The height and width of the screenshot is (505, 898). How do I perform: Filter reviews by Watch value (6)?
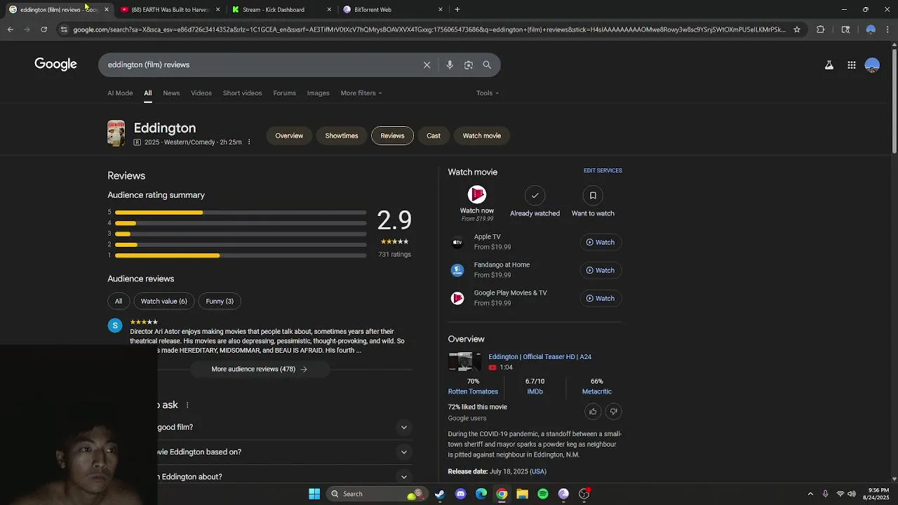click(163, 302)
